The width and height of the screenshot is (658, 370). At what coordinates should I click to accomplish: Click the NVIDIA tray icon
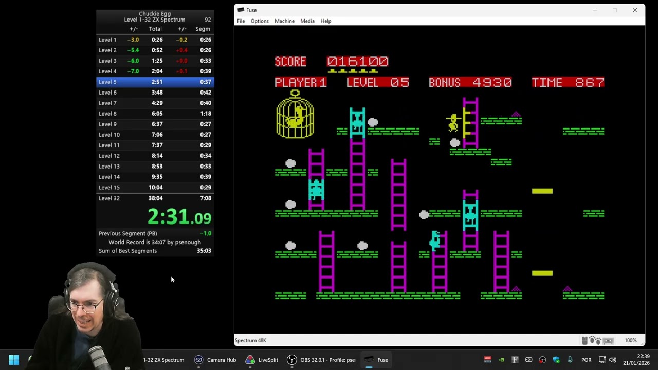(501, 360)
